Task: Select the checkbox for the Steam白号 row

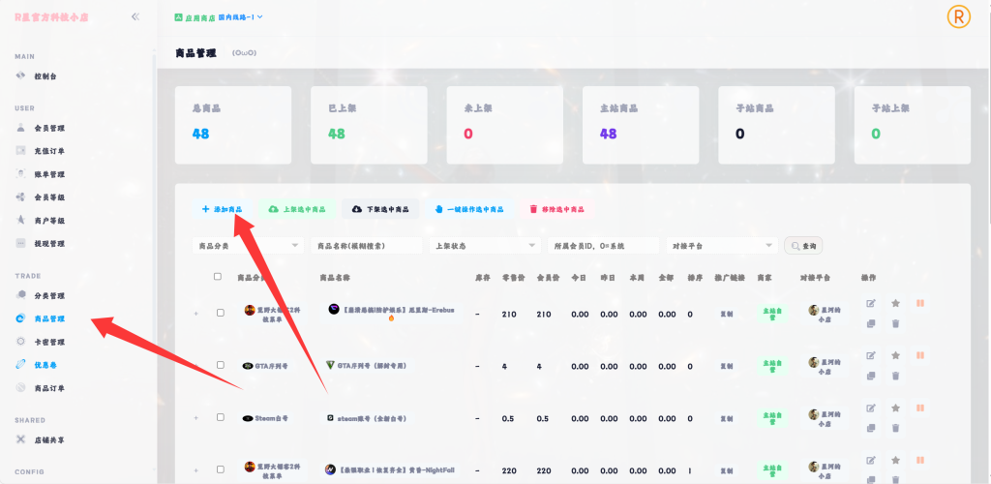Action: click(221, 417)
